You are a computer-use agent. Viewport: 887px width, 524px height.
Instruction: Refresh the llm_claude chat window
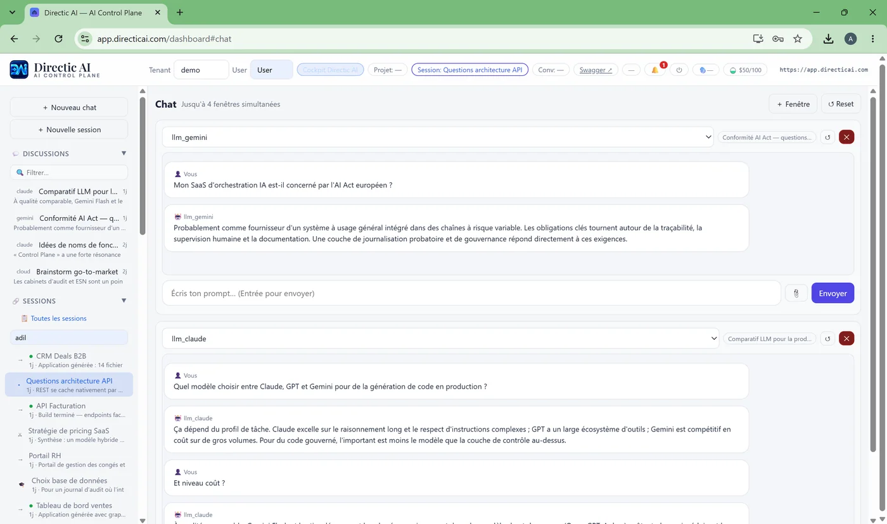tap(827, 339)
